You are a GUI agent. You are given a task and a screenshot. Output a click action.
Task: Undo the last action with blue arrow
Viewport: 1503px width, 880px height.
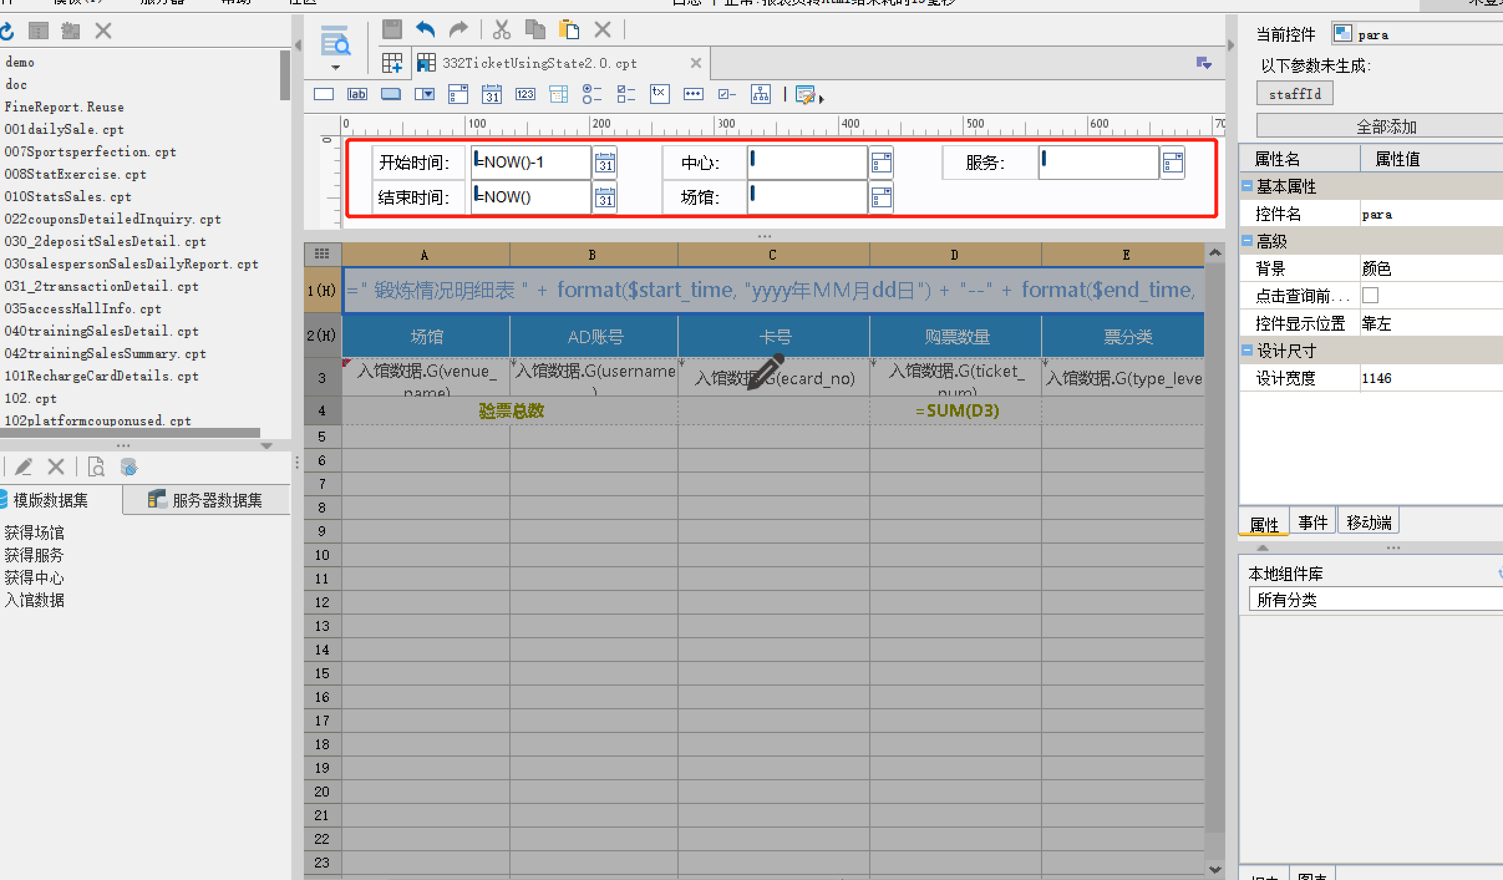[425, 29]
